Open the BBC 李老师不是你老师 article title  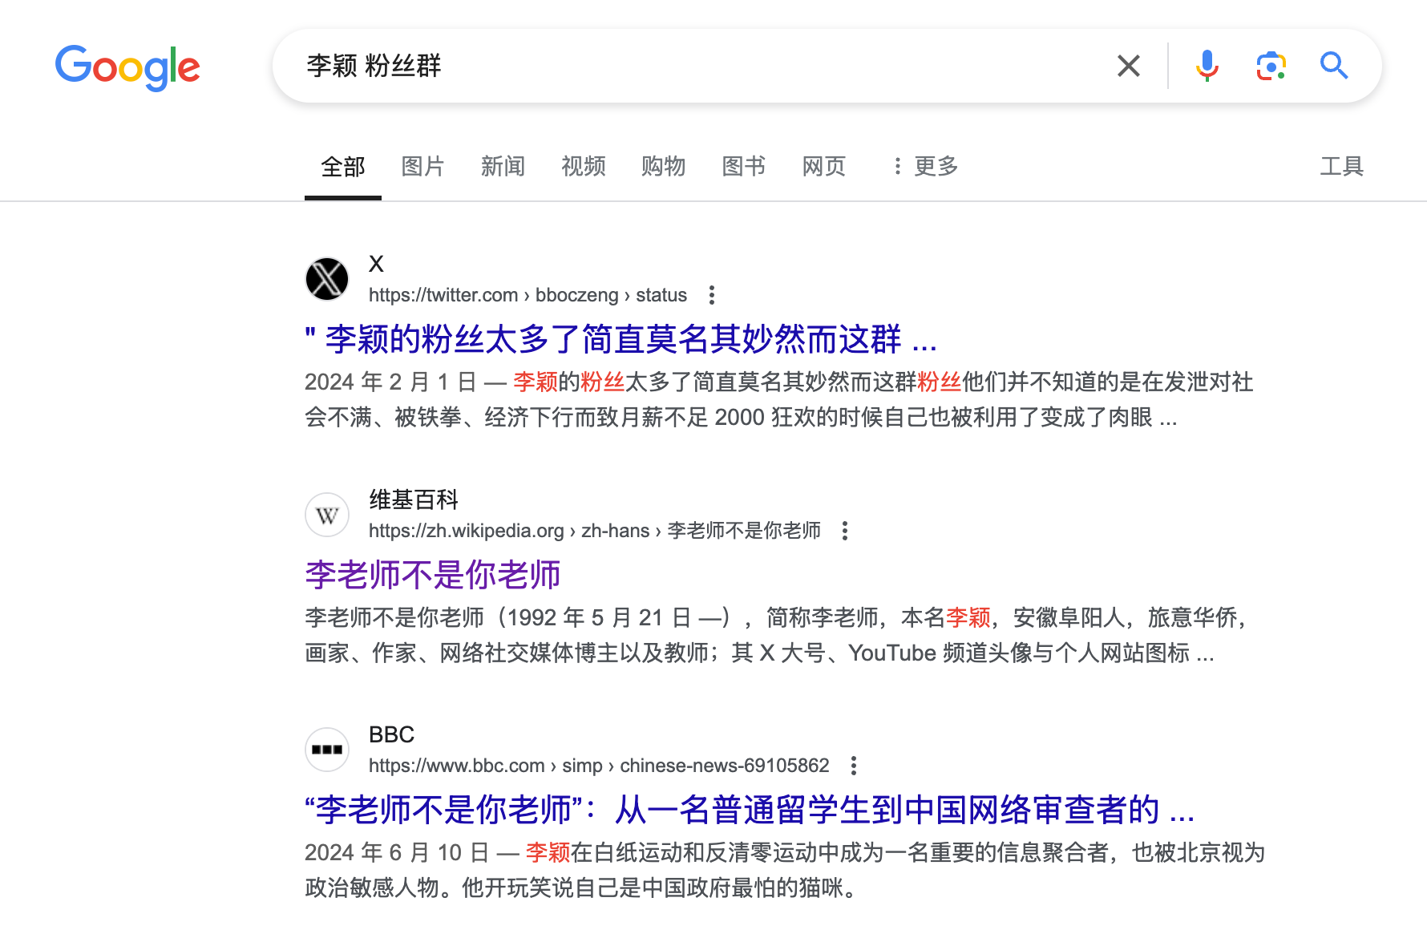750,810
